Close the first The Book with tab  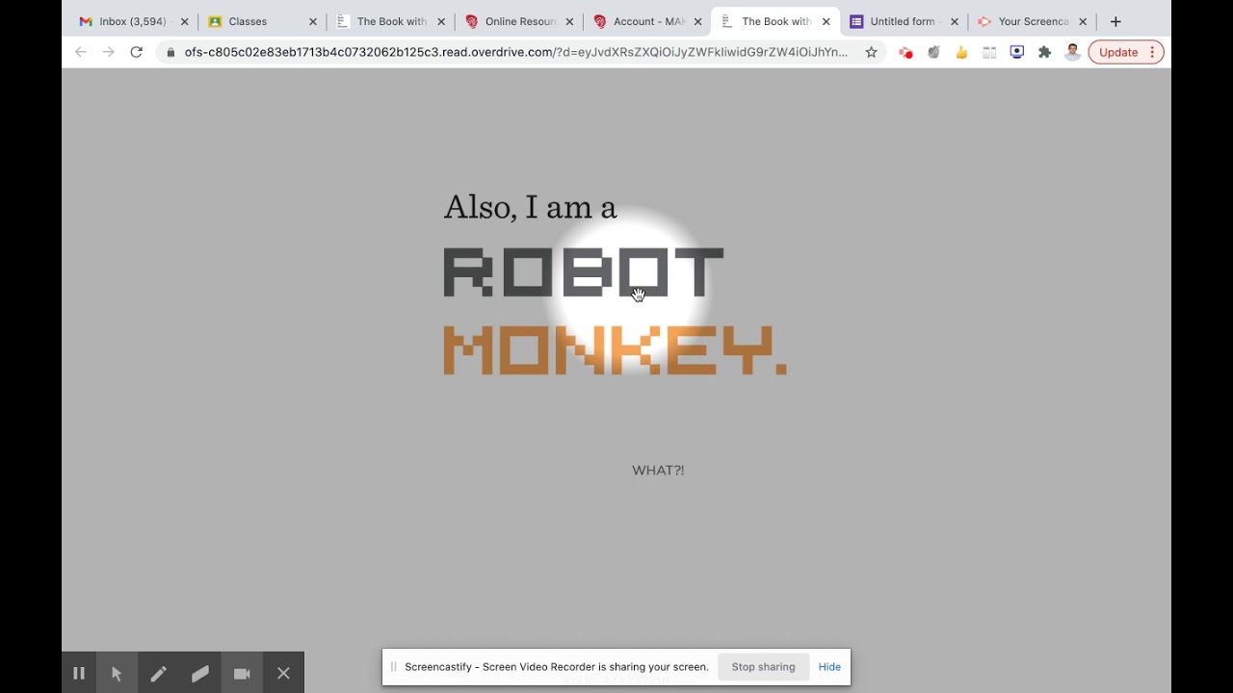(x=441, y=21)
